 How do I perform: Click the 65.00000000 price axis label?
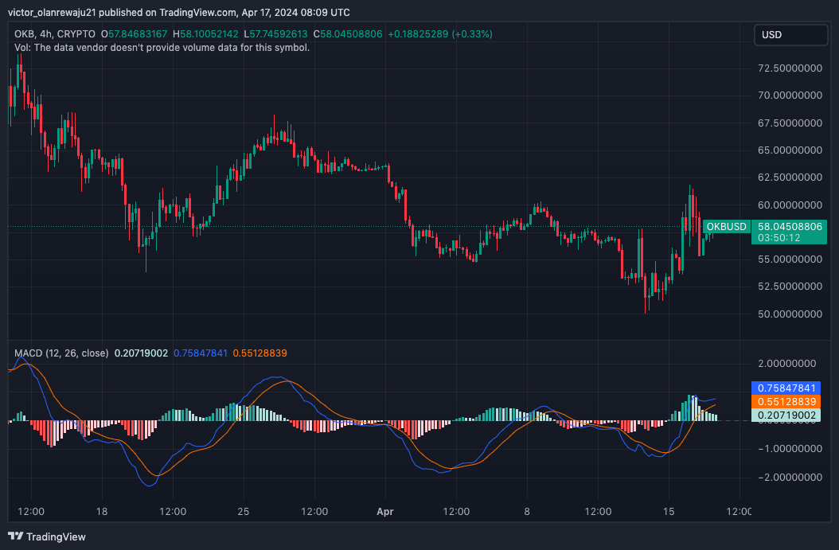click(x=790, y=150)
